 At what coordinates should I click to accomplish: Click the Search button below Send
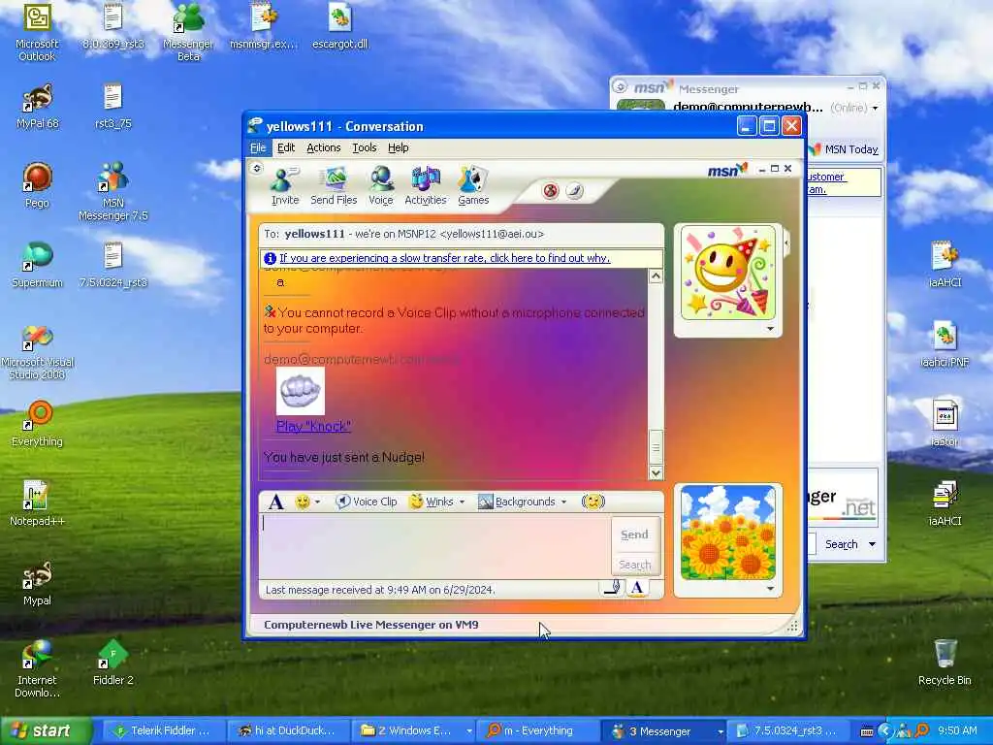(634, 564)
